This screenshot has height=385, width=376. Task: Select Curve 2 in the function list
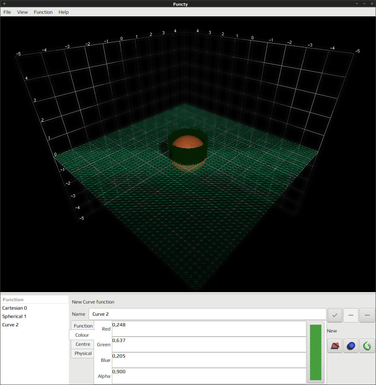pyautogui.click(x=34, y=324)
